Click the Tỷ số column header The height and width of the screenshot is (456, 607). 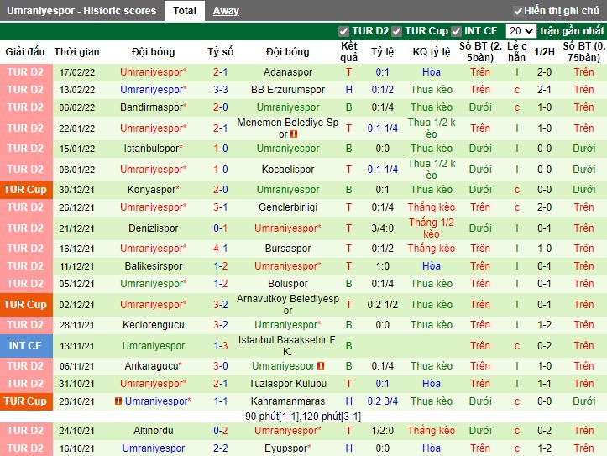tap(220, 52)
